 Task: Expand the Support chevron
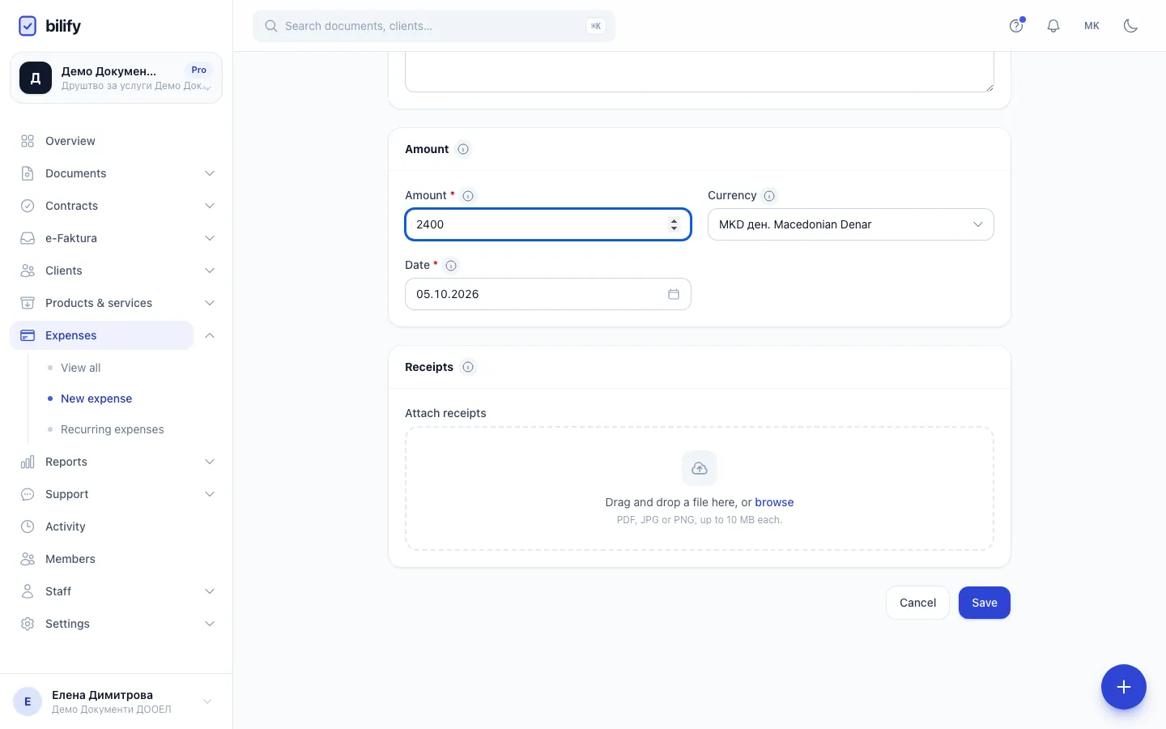[210, 494]
